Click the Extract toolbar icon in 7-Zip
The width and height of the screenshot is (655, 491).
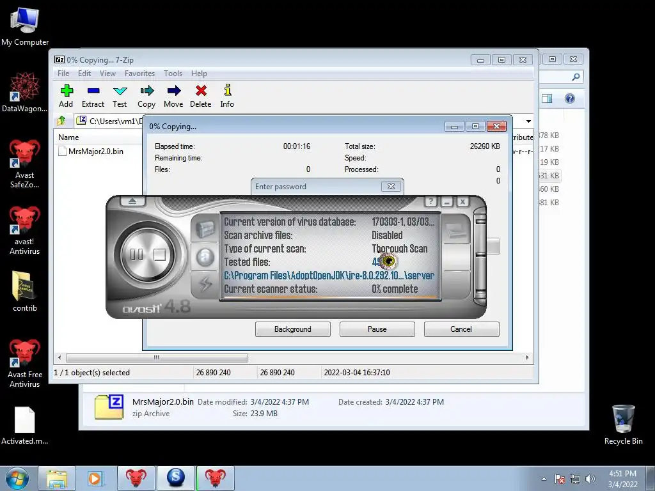click(x=93, y=96)
